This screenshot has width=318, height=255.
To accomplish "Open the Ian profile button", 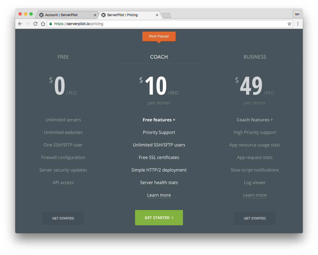I will point(297,14).
